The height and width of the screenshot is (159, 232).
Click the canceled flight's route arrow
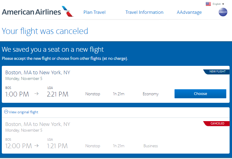click(36, 146)
